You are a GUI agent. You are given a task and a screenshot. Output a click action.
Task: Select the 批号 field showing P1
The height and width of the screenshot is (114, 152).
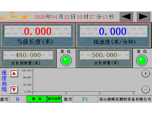85,99
